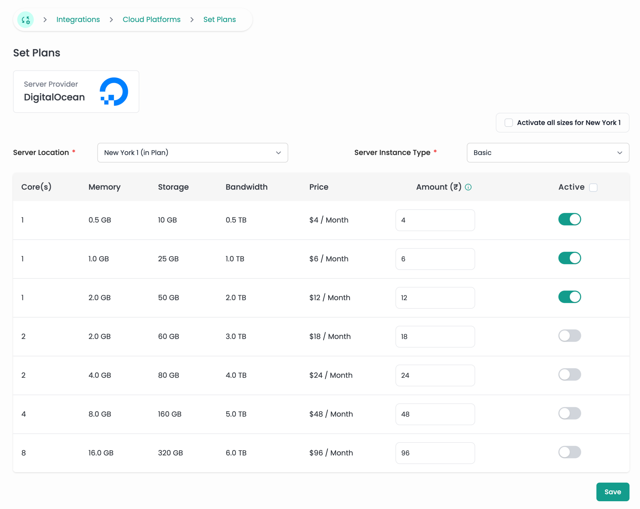Click the integrations home icon in breadcrumb
This screenshot has width=640, height=509.
(26, 20)
